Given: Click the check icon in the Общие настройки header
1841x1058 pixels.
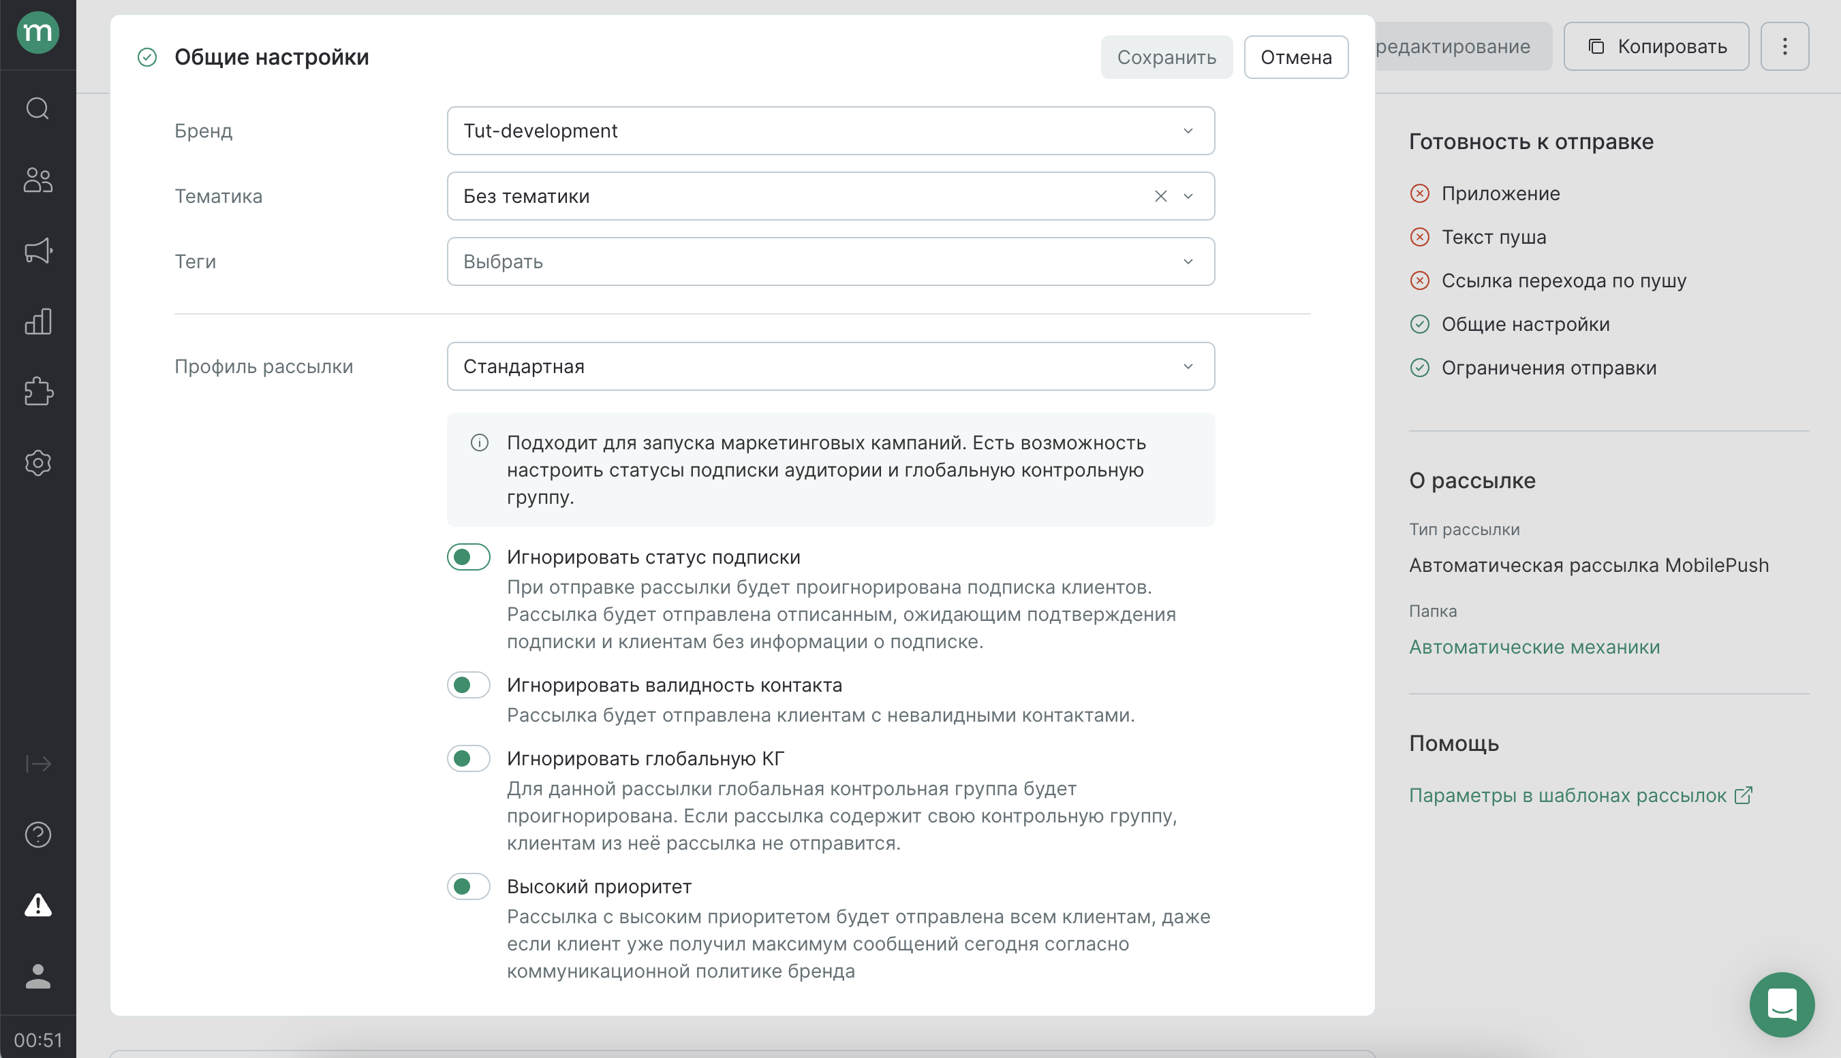Looking at the screenshot, I should [147, 57].
